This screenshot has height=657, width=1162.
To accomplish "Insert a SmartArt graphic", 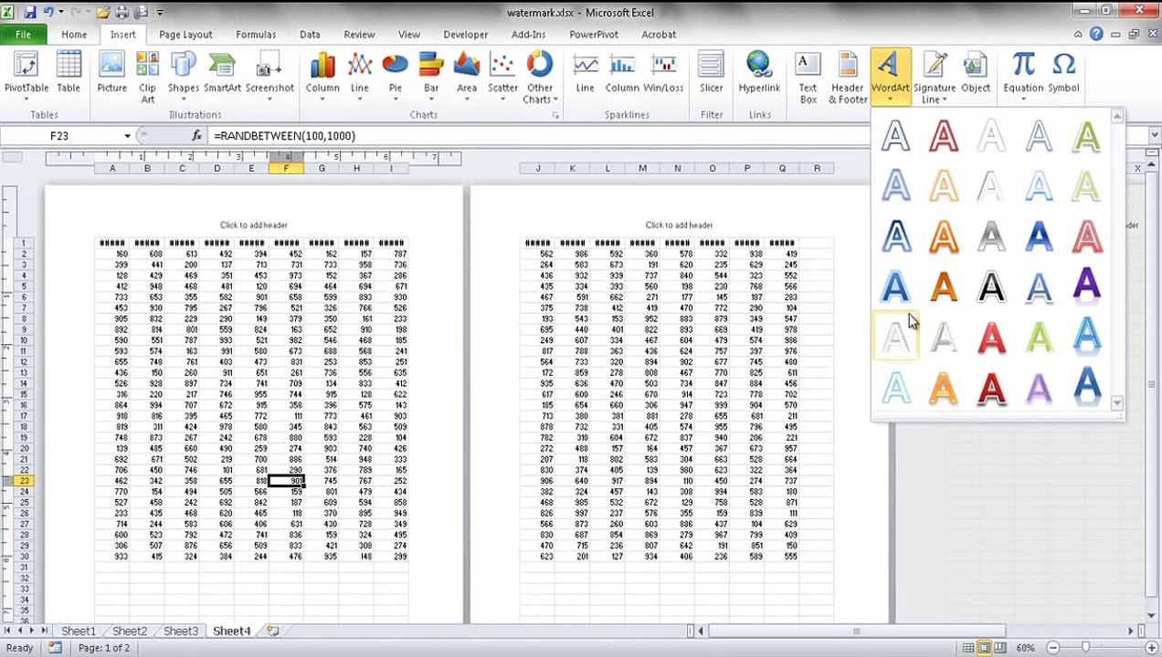I will (x=222, y=74).
